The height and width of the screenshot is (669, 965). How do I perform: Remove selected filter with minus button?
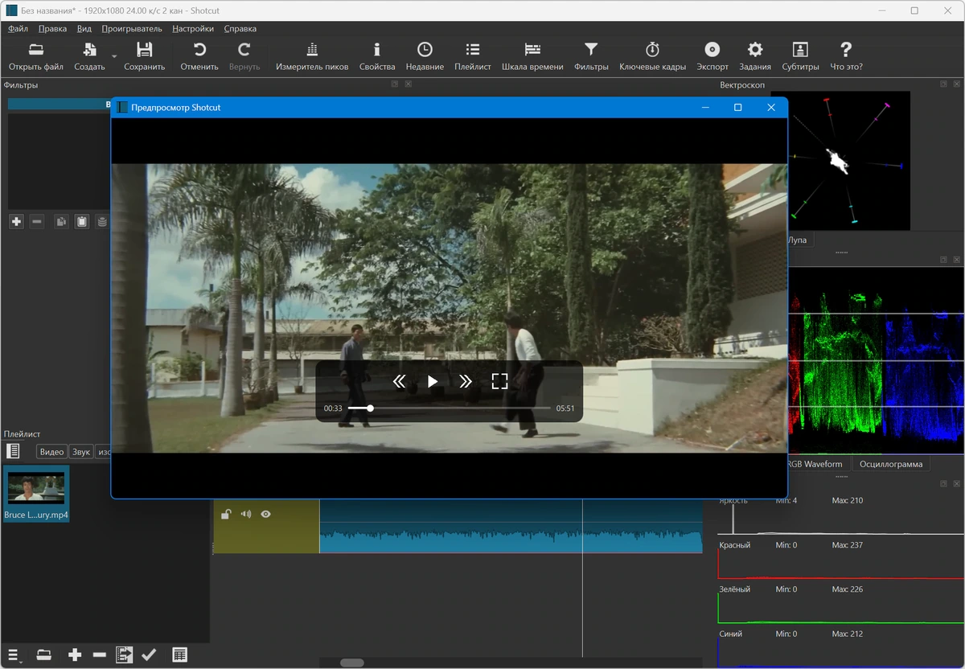37,221
